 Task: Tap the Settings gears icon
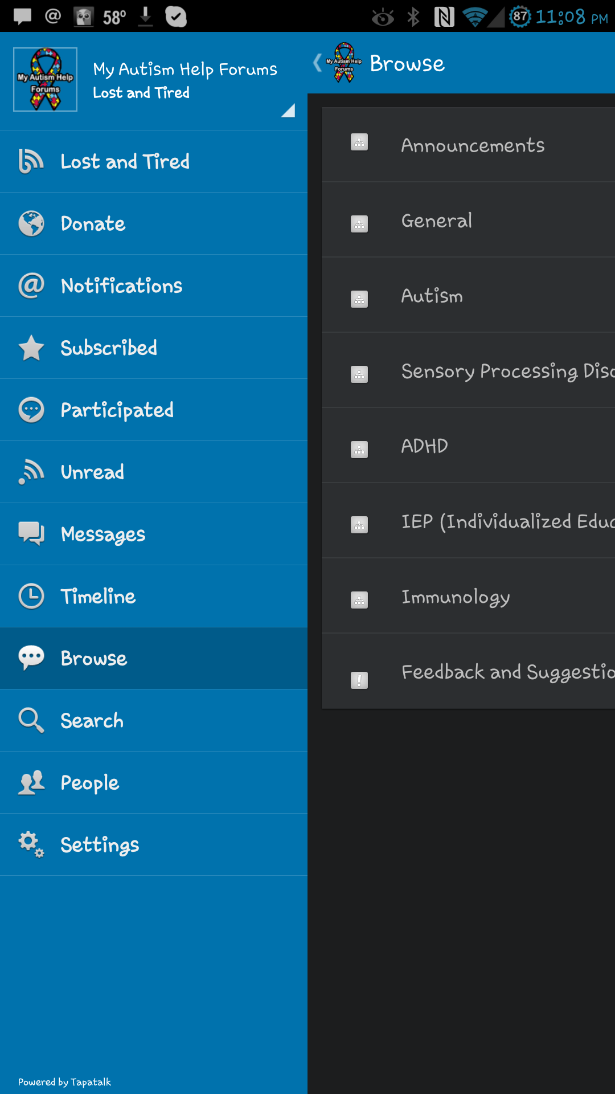pos(31,844)
